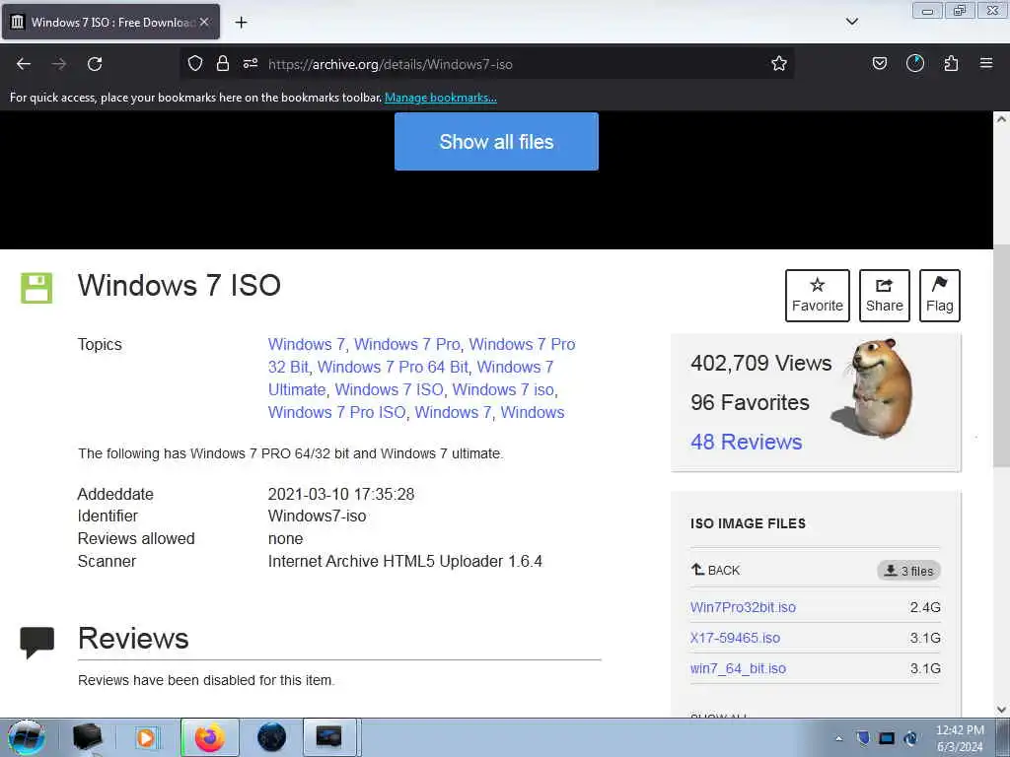Open the display tray icon
Image resolution: width=1010 pixels, height=757 pixels.
point(887,738)
